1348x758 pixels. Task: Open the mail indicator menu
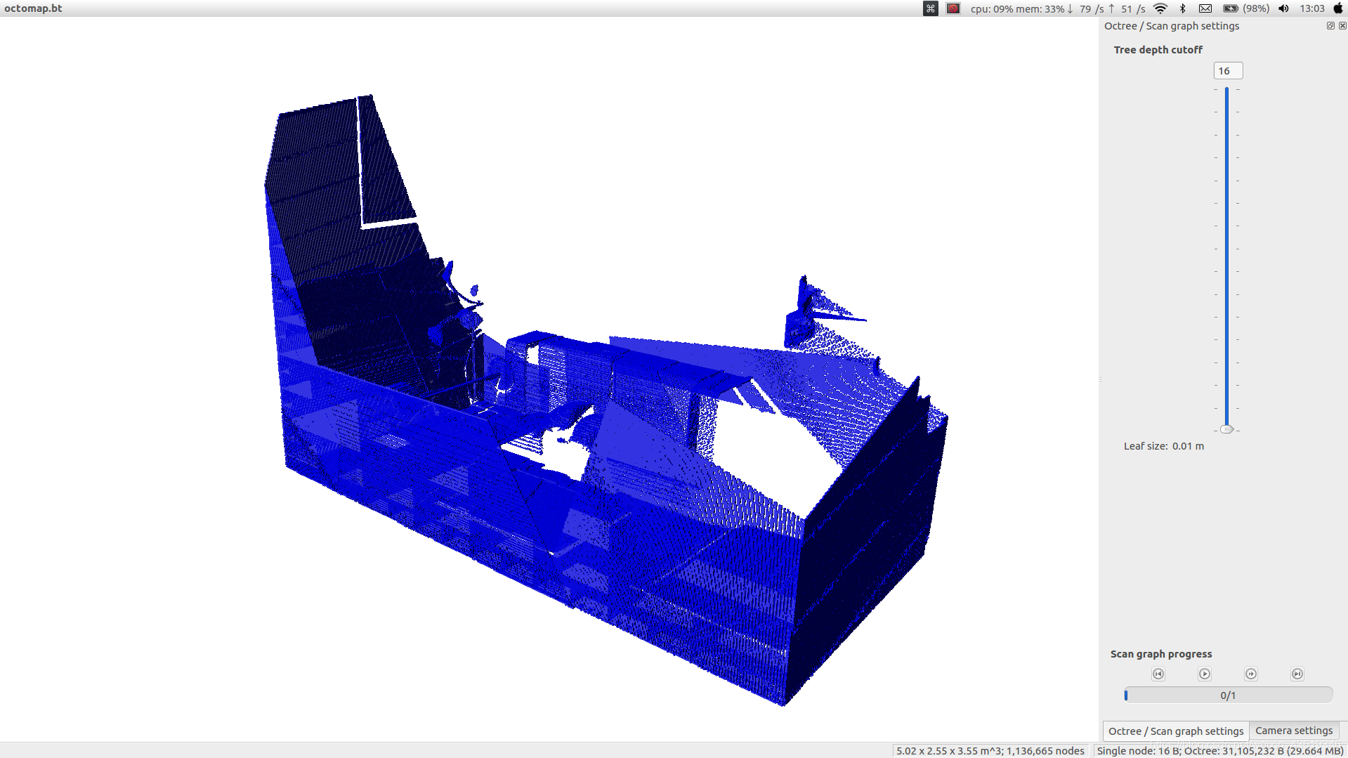(x=1205, y=8)
